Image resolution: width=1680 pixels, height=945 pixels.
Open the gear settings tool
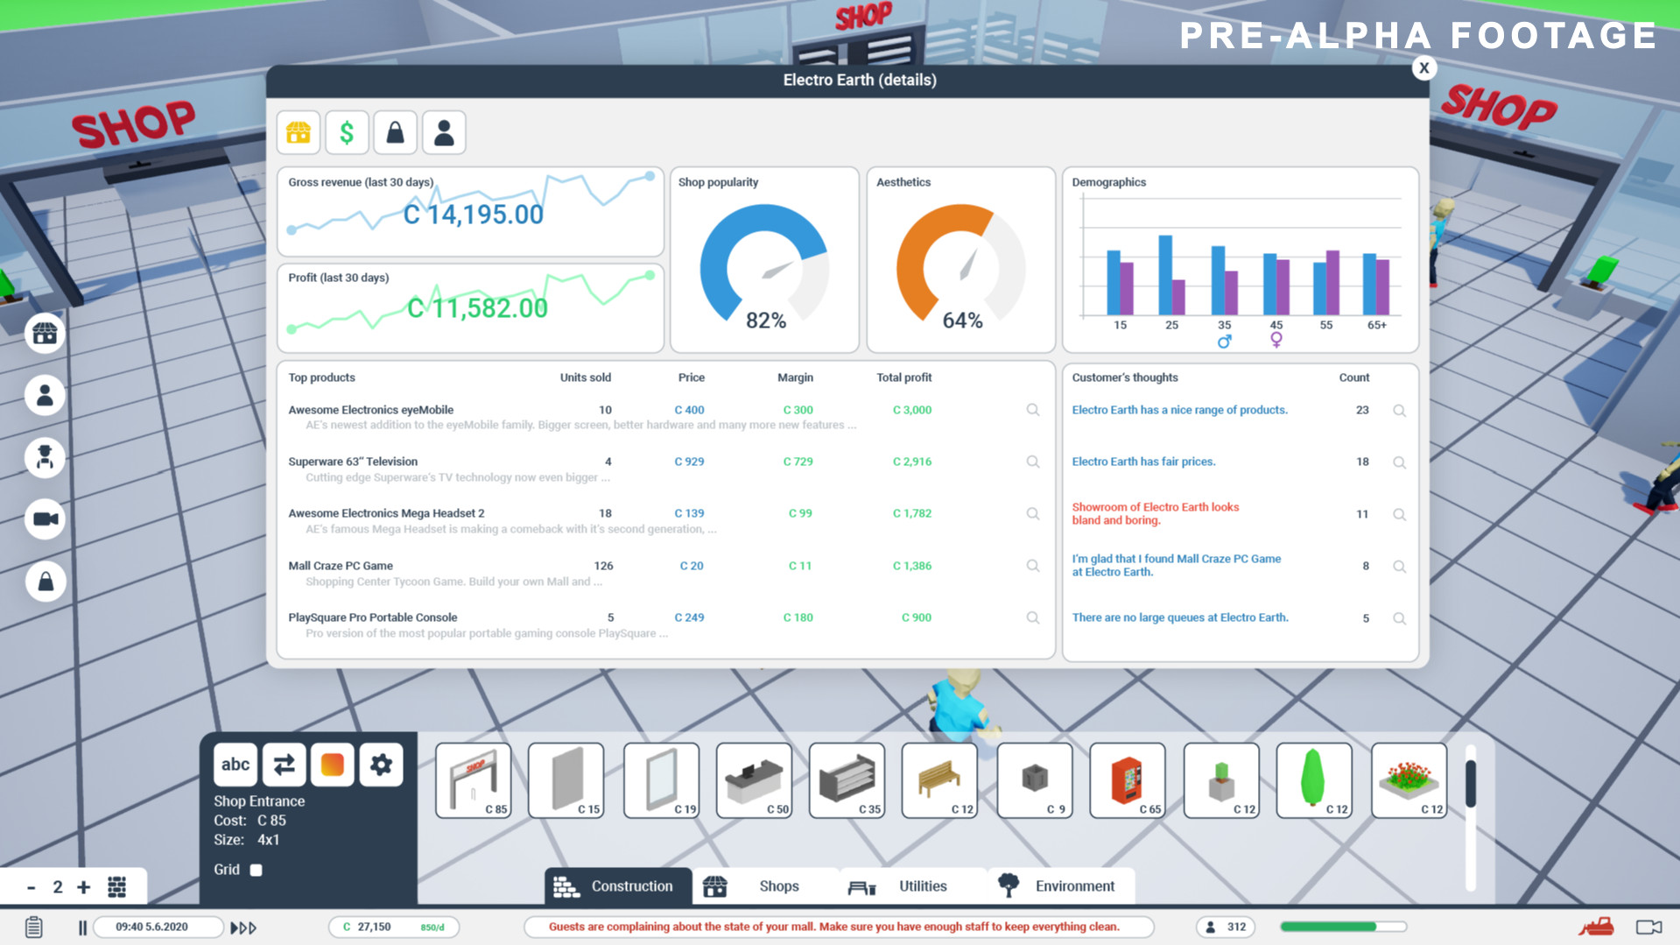(x=381, y=765)
